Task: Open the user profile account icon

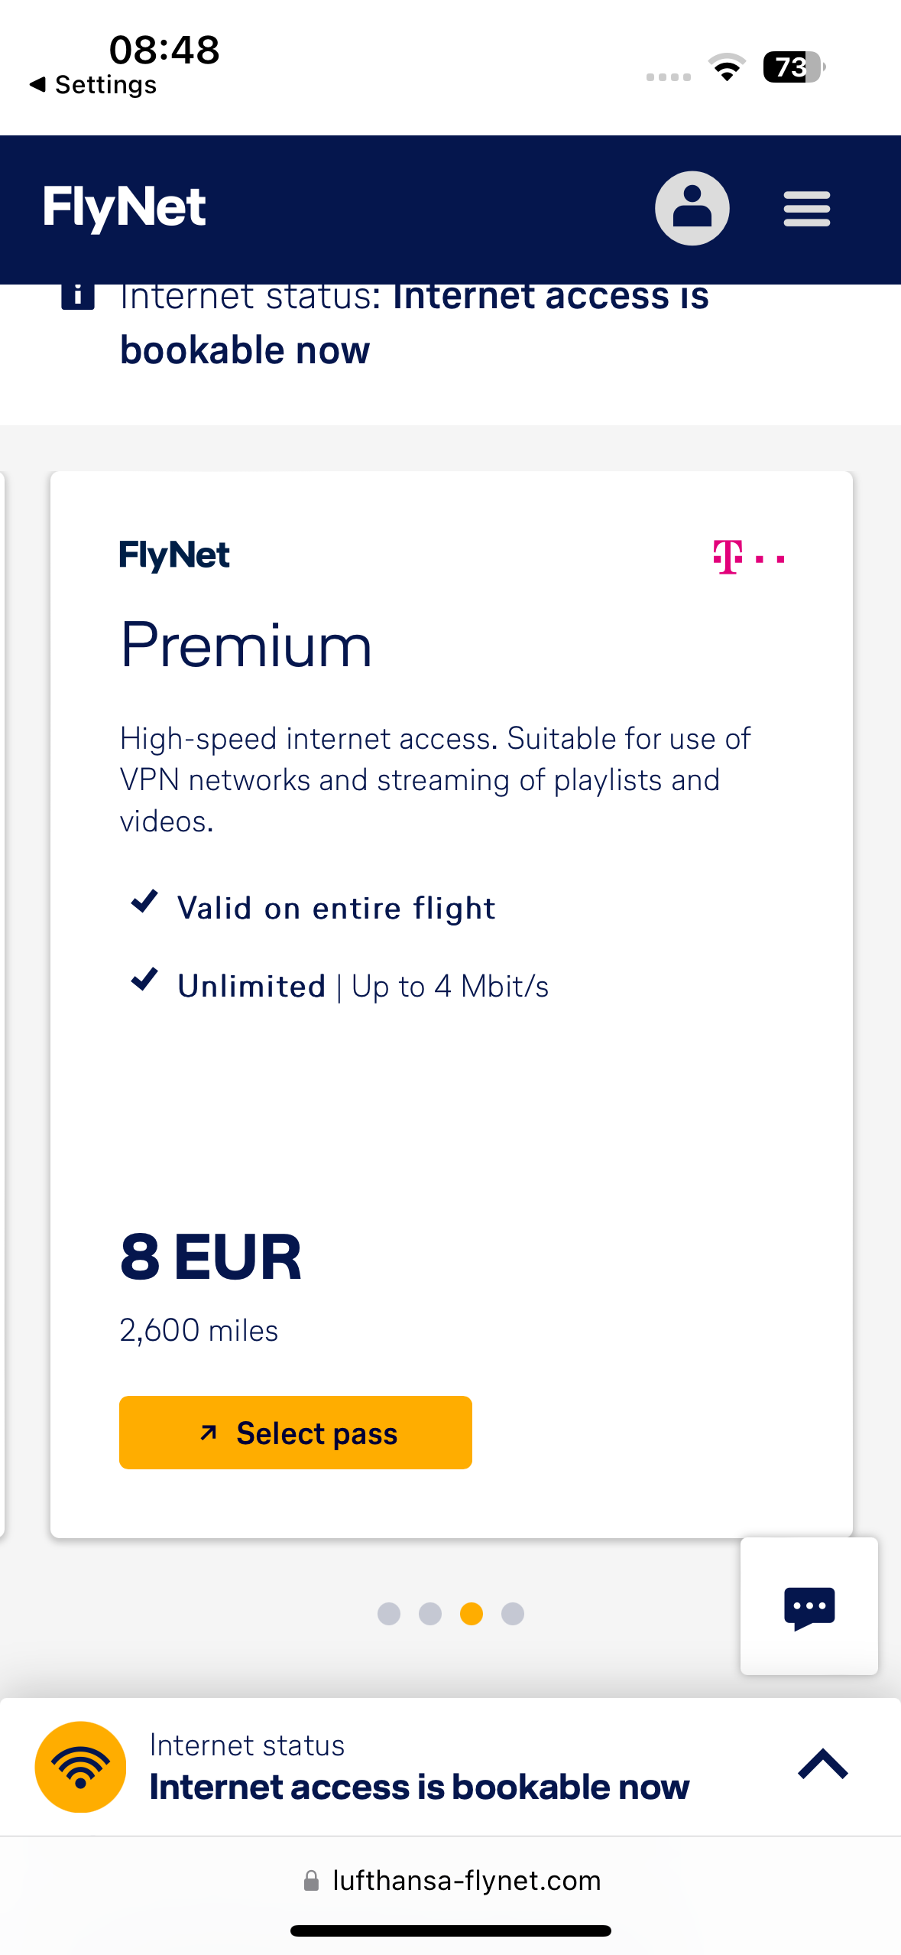Action: click(x=692, y=208)
